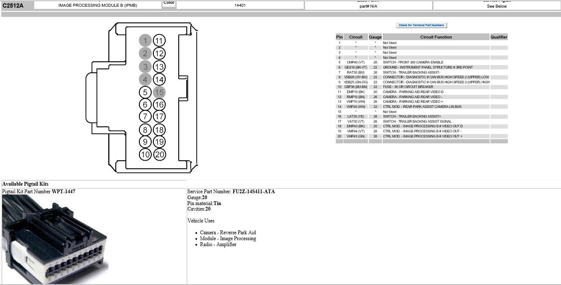Select pin 17 circle on the connector graphic
Viewport: 561px width, 285px height.
159,116
